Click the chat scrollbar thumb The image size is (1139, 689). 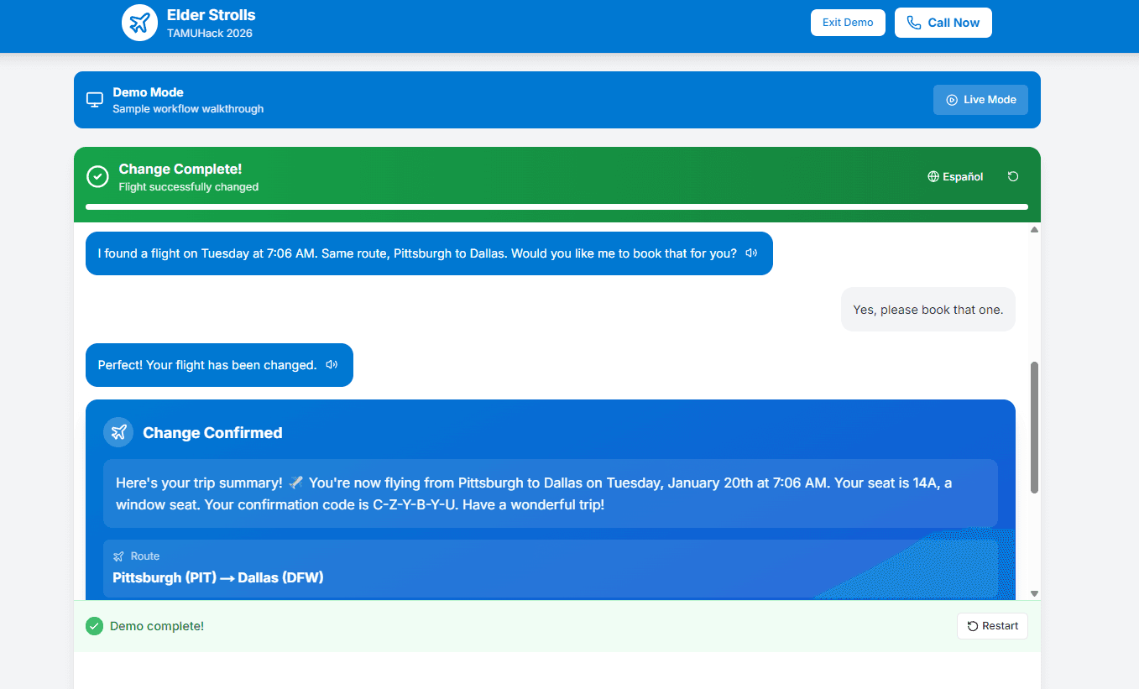click(x=1034, y=428)
